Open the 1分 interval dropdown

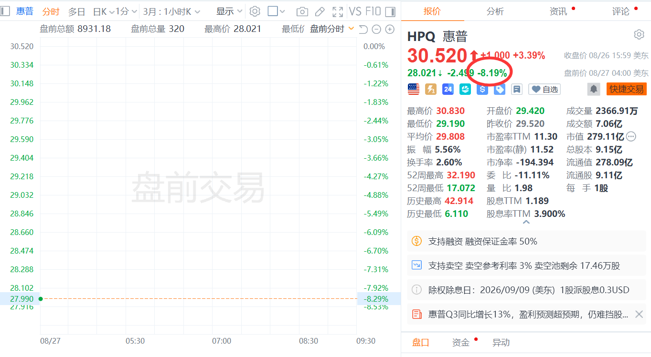tap(127, 11)
